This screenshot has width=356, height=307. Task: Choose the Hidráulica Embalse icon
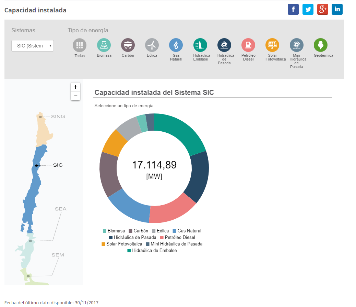click(200, 44)
